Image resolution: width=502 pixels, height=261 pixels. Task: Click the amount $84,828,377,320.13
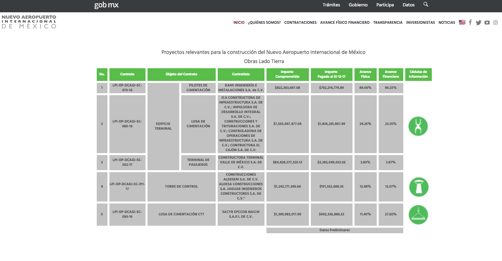[287, 162]
